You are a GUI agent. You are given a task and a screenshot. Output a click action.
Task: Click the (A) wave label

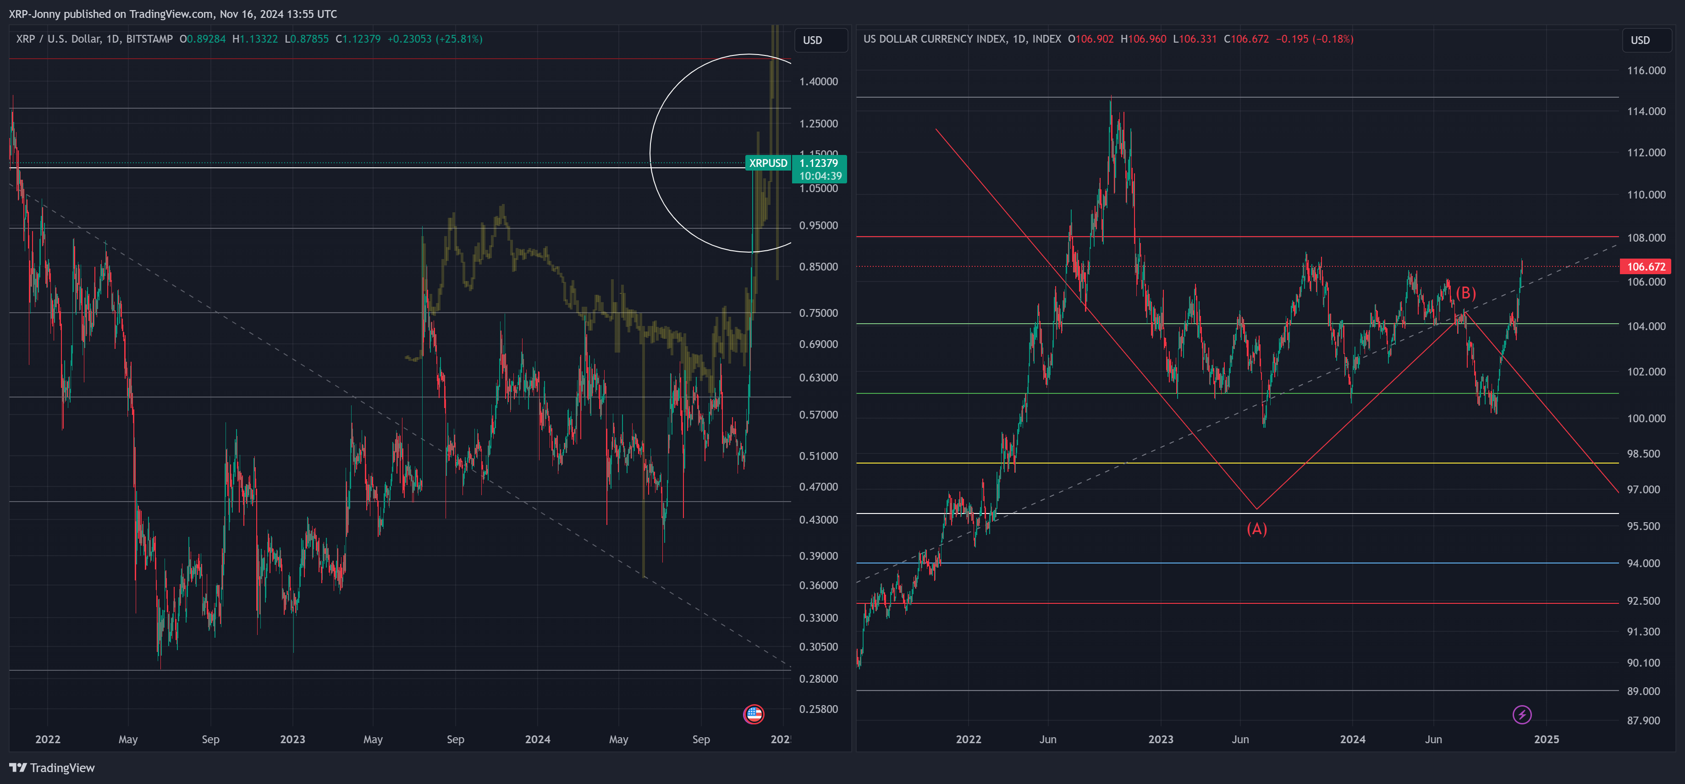(1256, 529)
